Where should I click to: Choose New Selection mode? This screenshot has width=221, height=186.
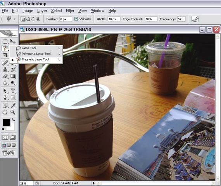coord(23,19)
